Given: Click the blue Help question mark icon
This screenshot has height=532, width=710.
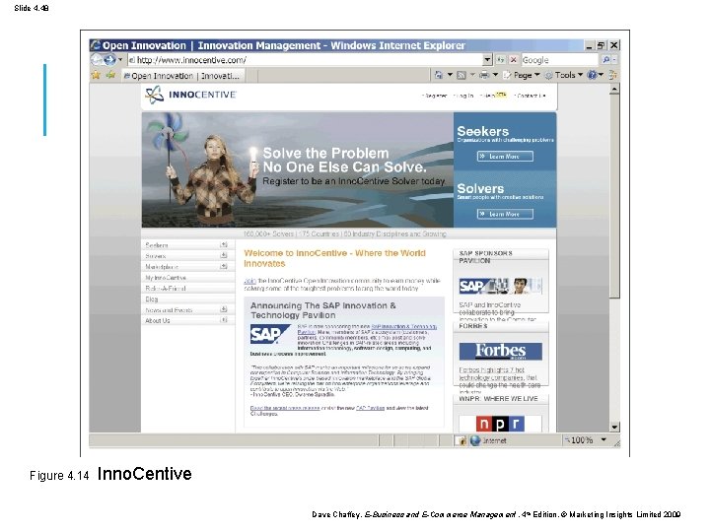Looking at the screenshot, I should tap(592, 75).
